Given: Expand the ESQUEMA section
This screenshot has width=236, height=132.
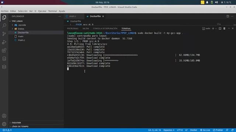Looking at the screenshot, I should pyautogui.click(x=10, y=123).
